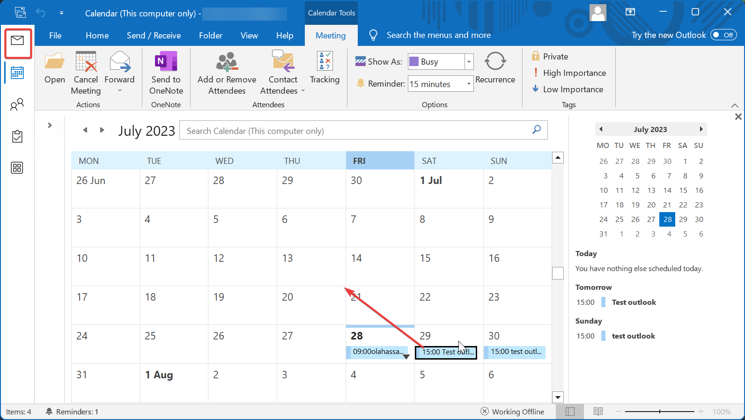Viewport: 745px width, 420px height.
Task: Zoom out with the minus button
Action: click(619, 412)
